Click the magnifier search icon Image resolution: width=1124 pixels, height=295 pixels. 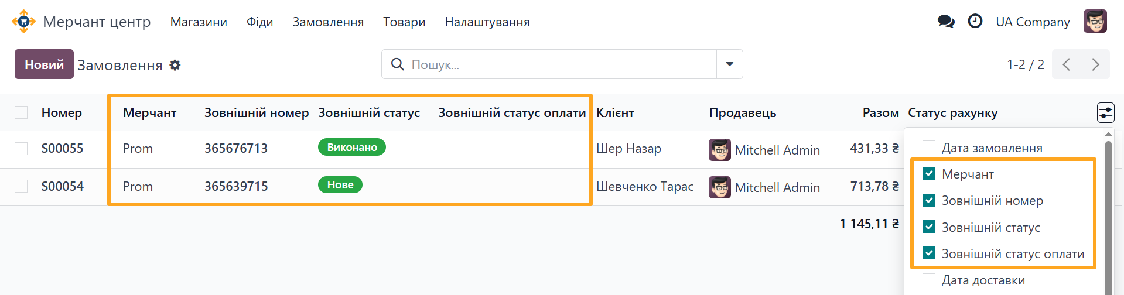398,64
